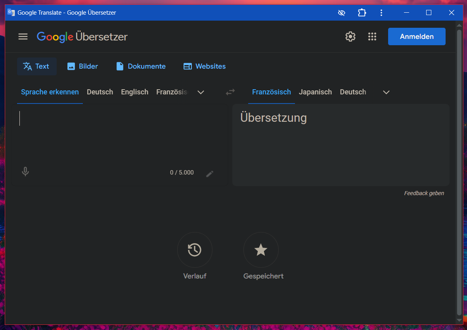Switch to the Bilder tab

(x=82, y=66)
